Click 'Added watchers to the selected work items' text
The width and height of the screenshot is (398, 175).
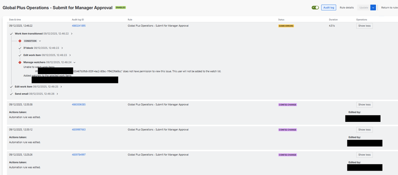click(x=47, y=76)
